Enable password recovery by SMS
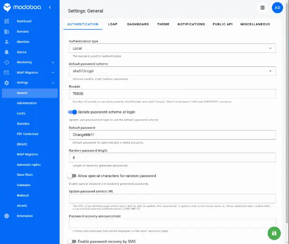This screenshot has height=244, width=289. (x=72, y=241)
